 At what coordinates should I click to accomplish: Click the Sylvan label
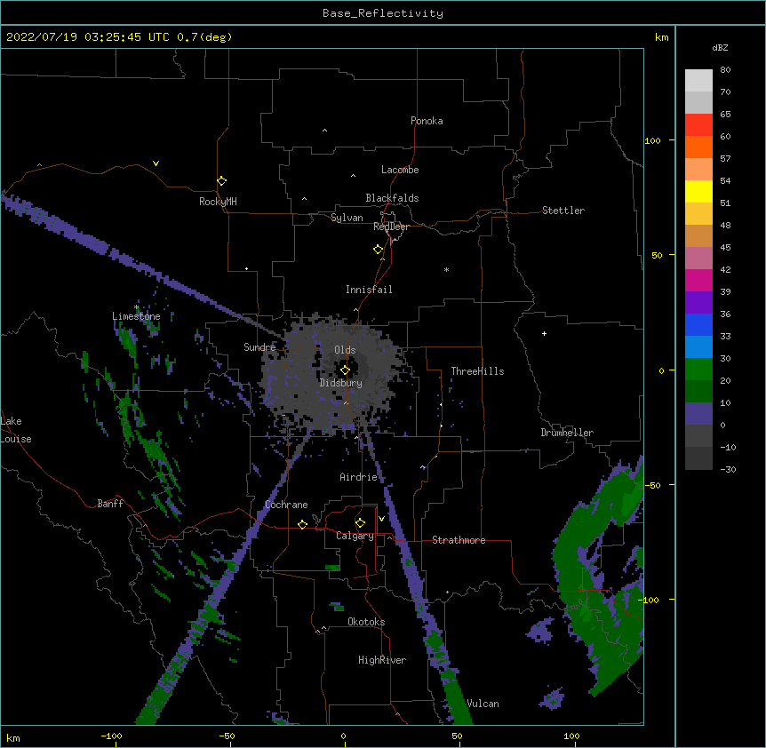click(347, 218)
